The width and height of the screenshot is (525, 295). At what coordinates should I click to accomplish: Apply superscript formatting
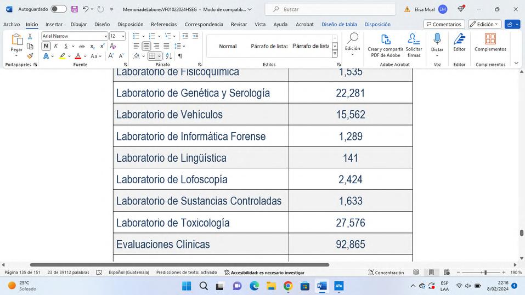102,46
